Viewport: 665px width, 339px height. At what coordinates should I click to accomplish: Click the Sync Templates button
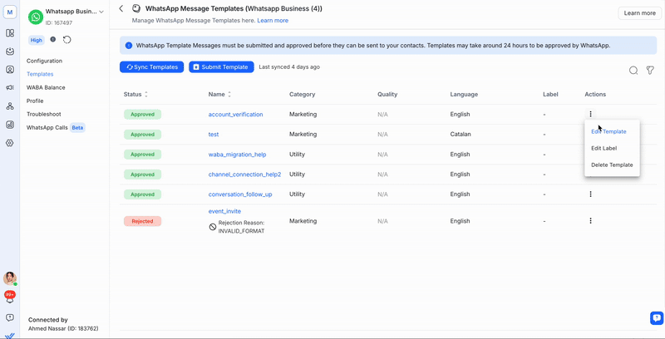tap(151, 66)
